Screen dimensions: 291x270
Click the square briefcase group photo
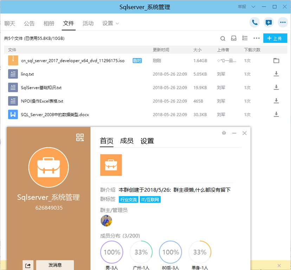[111, 165]
